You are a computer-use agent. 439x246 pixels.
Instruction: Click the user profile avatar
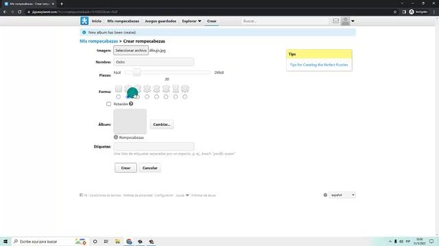pos(345,21)
